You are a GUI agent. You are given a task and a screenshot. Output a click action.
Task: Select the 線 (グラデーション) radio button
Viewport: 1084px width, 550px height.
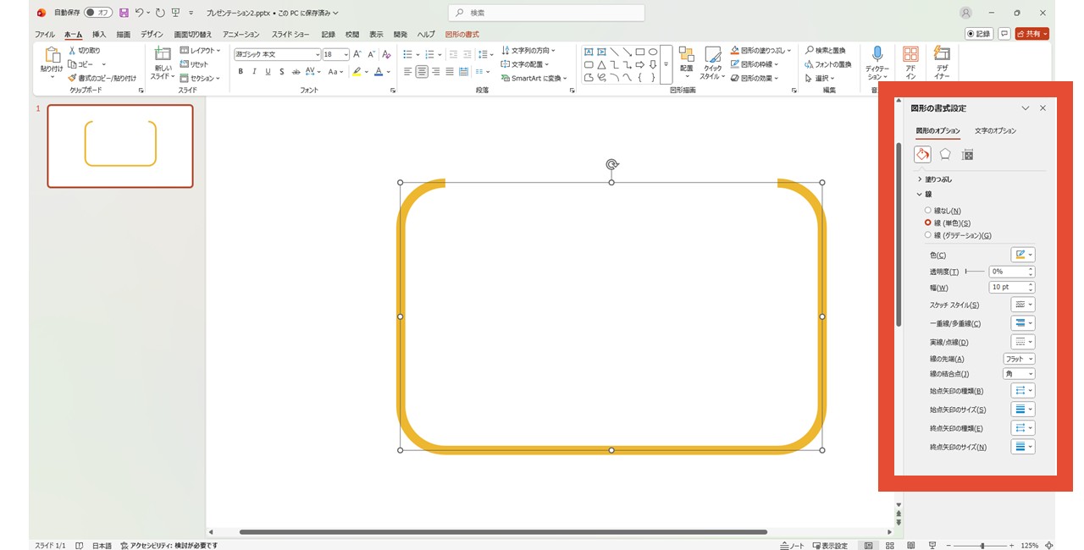[x=928, y=235]
